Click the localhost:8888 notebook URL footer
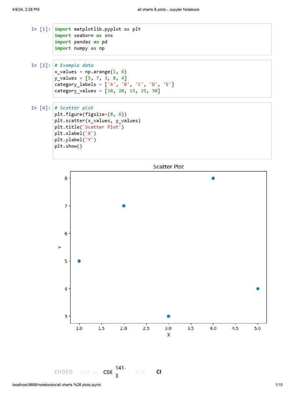The image size is (295, 394). point(56,385)
